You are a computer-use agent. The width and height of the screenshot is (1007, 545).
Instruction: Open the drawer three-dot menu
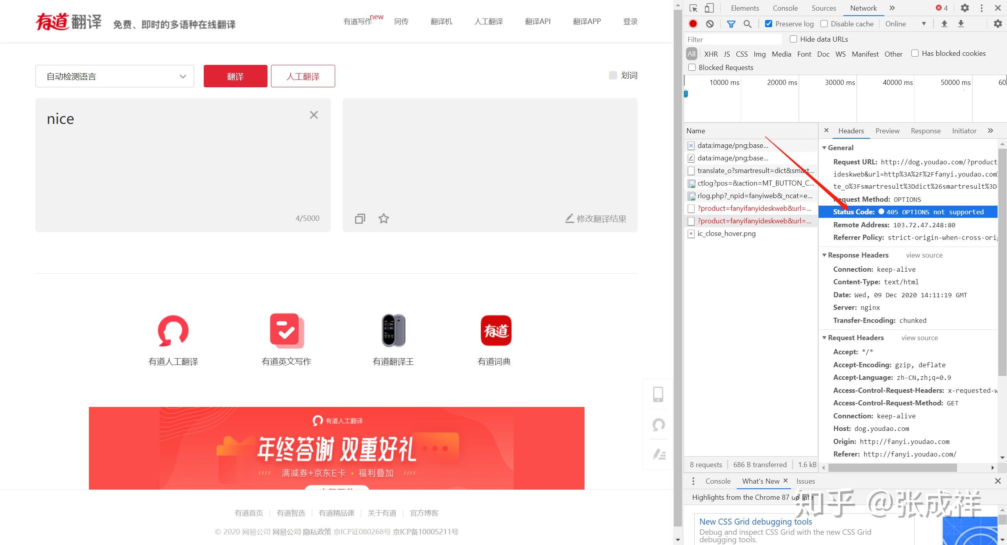[x=693, y=481]
